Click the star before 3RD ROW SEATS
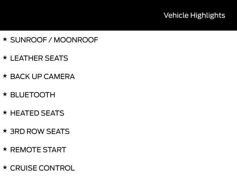Viewport: 237px width, 178px height. click(5, 131)
